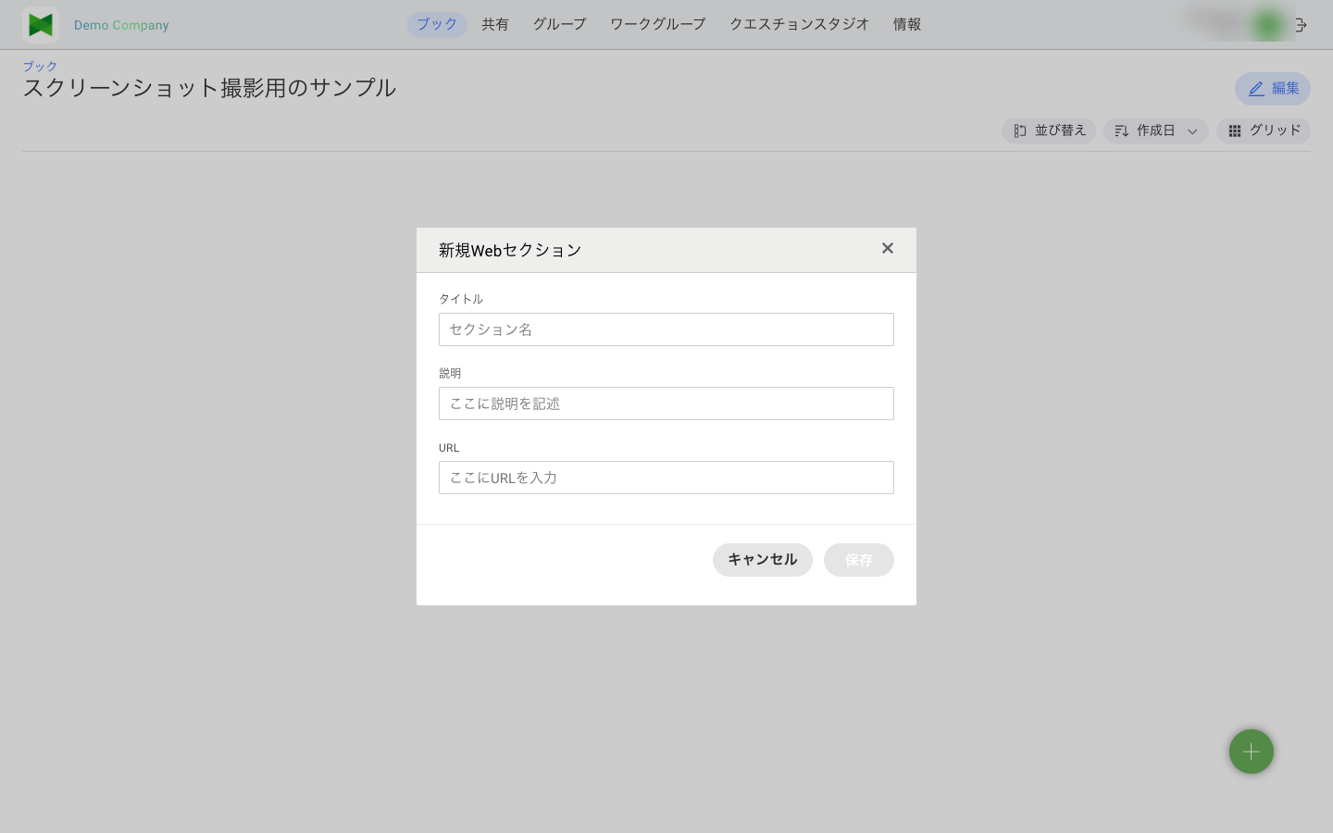The width and height of the screenshot is (1333, 833).
Task: Click the logout icon at top right
Action: [x=1301, y=25]
